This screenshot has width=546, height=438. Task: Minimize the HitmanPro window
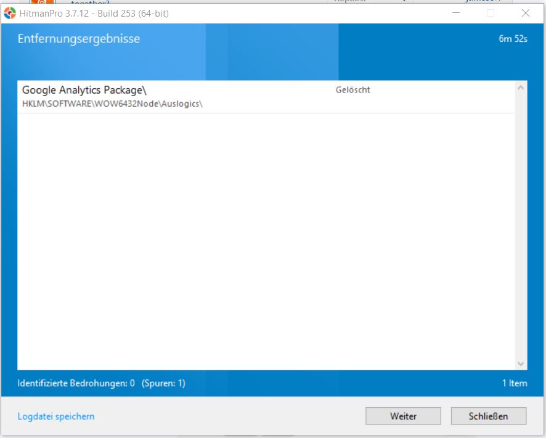(x=456, y=13)
